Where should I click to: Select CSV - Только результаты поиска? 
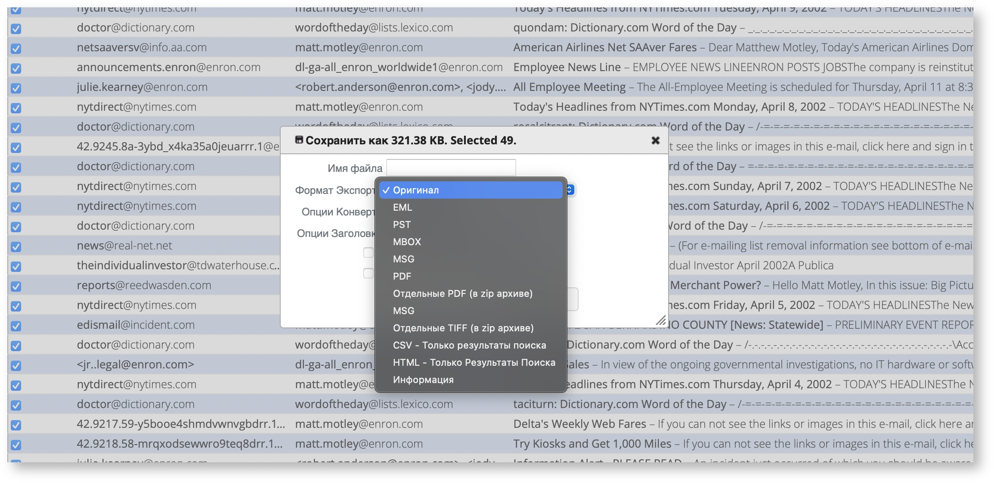(x=470, y=345)
